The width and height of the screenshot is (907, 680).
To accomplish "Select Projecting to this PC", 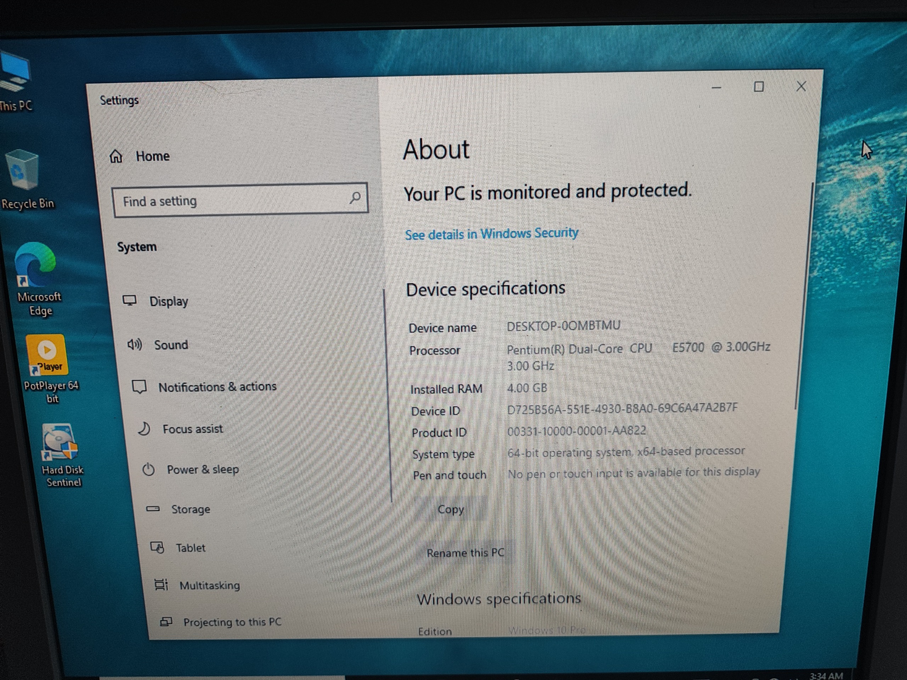I will [x=232, y=622].
